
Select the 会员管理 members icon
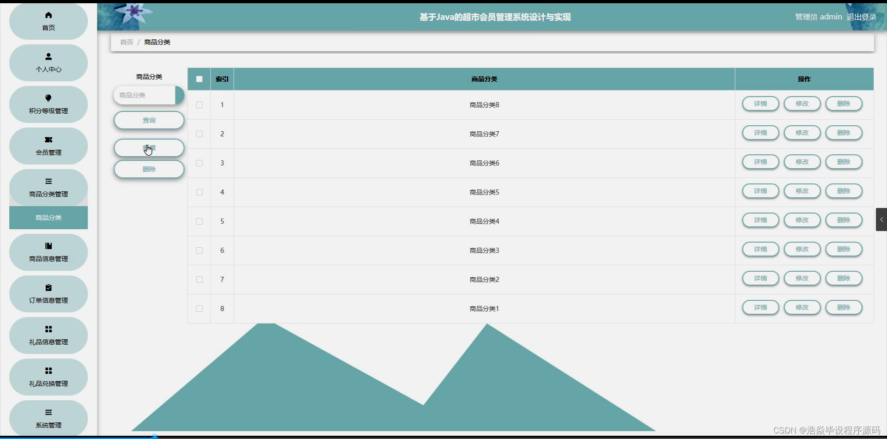click(48, 140)
